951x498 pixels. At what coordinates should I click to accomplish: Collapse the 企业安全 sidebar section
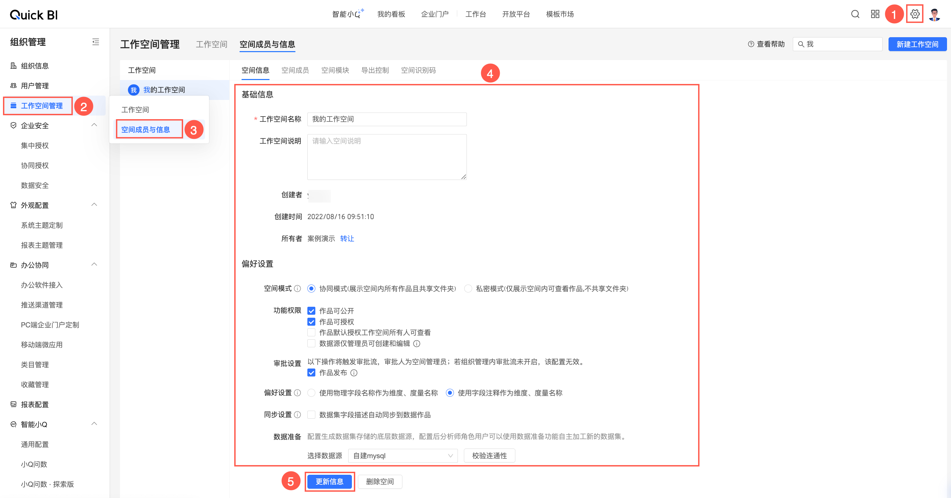pos(94,125)
